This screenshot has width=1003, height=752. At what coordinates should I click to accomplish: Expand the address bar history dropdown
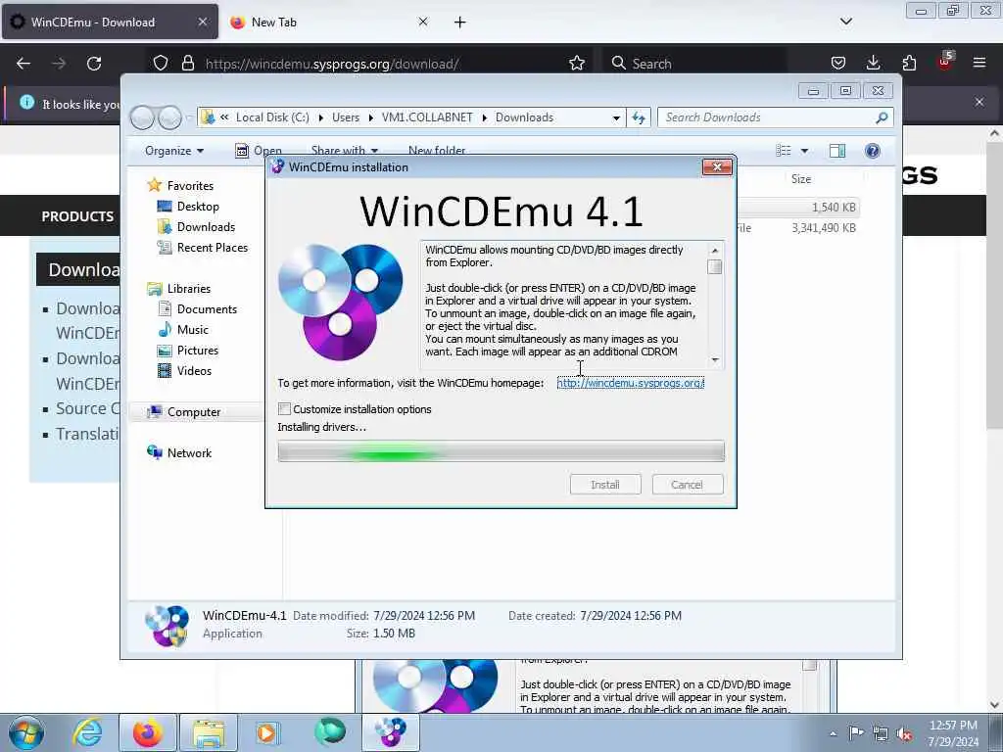pos(616,117)
